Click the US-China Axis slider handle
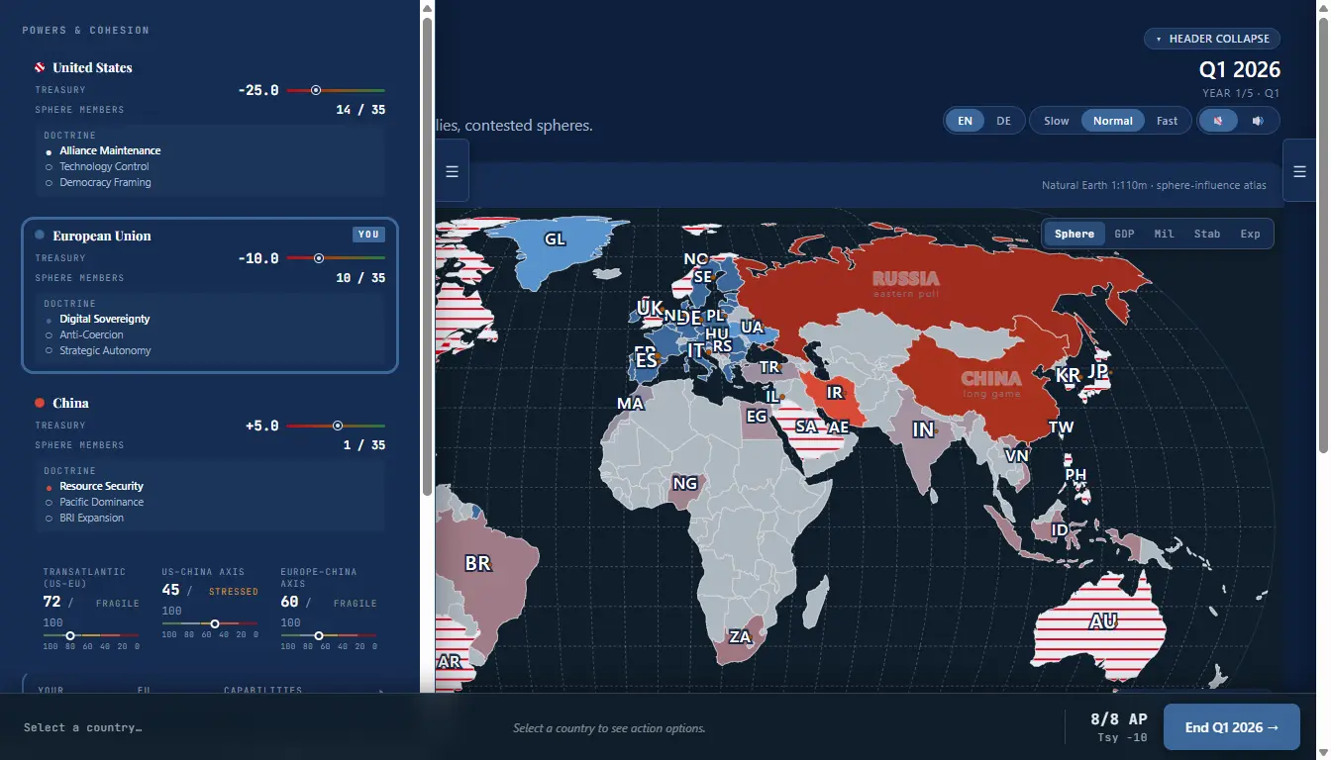This screenshot has height=760, width=1331. point(215,623)
